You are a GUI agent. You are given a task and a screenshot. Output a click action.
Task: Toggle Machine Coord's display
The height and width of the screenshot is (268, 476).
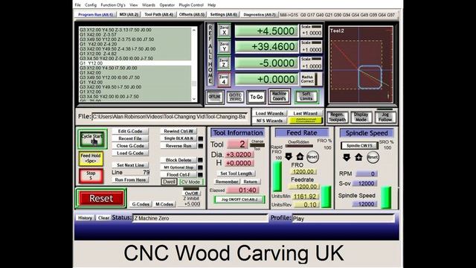[280, 96]
